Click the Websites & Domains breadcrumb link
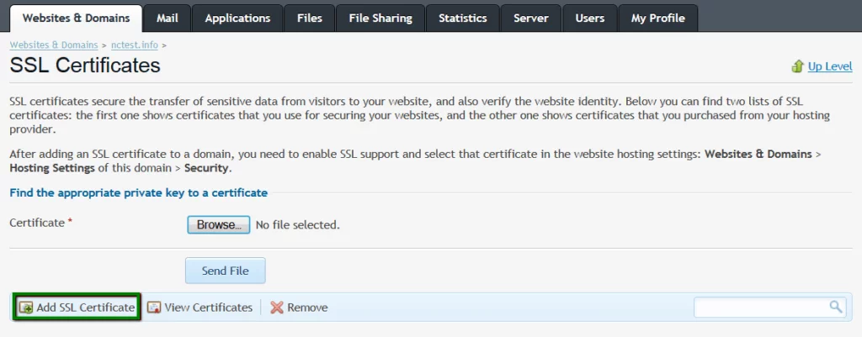This screenshot has width=862, height=337. point(53,44)
